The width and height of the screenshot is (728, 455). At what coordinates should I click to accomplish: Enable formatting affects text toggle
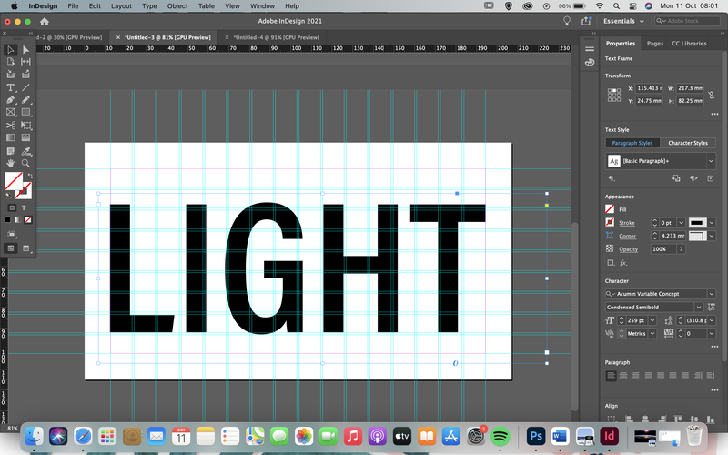[x=24, y=207]
